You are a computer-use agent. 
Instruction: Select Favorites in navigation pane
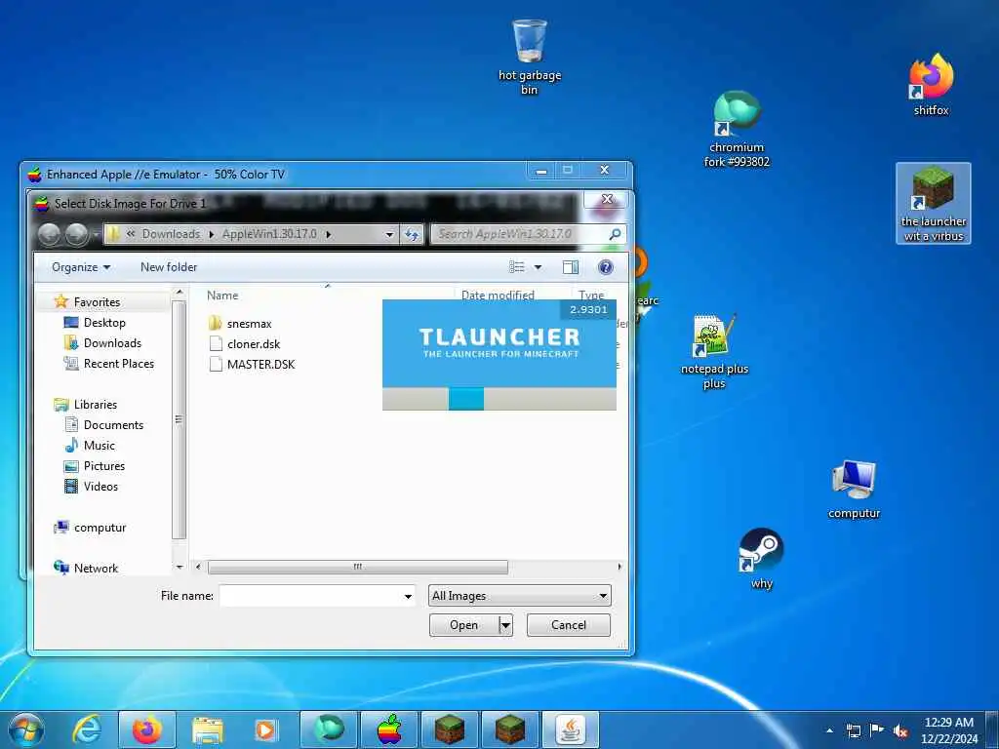pos(97,302)
